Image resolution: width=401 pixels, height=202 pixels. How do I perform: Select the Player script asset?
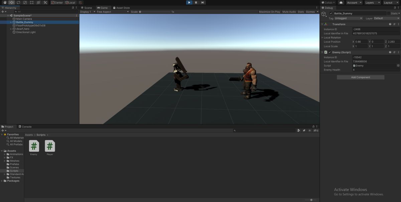pyautogui.click(x=50, y=148)
